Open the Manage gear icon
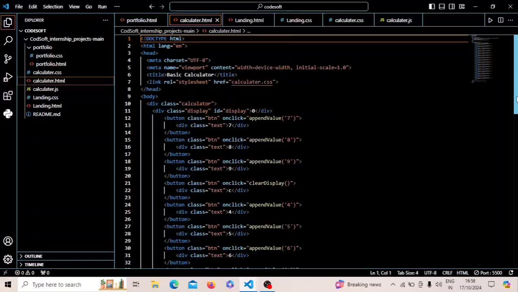Image resolution: width=518 pixels, height=292 pixels. click(8, 259)
